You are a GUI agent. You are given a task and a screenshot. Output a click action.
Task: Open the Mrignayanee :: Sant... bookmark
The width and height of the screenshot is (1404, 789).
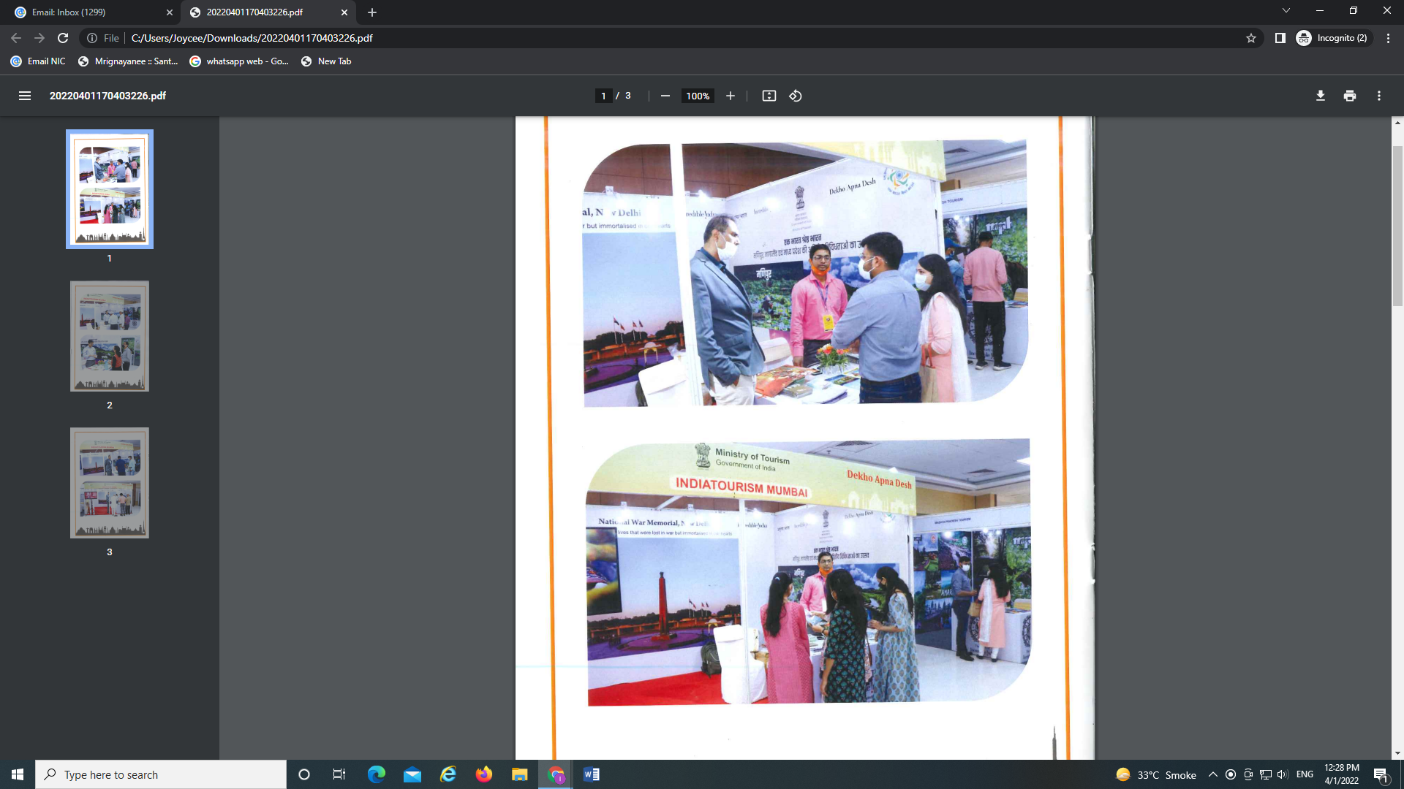pyautogui.click(x=128, y=61)
